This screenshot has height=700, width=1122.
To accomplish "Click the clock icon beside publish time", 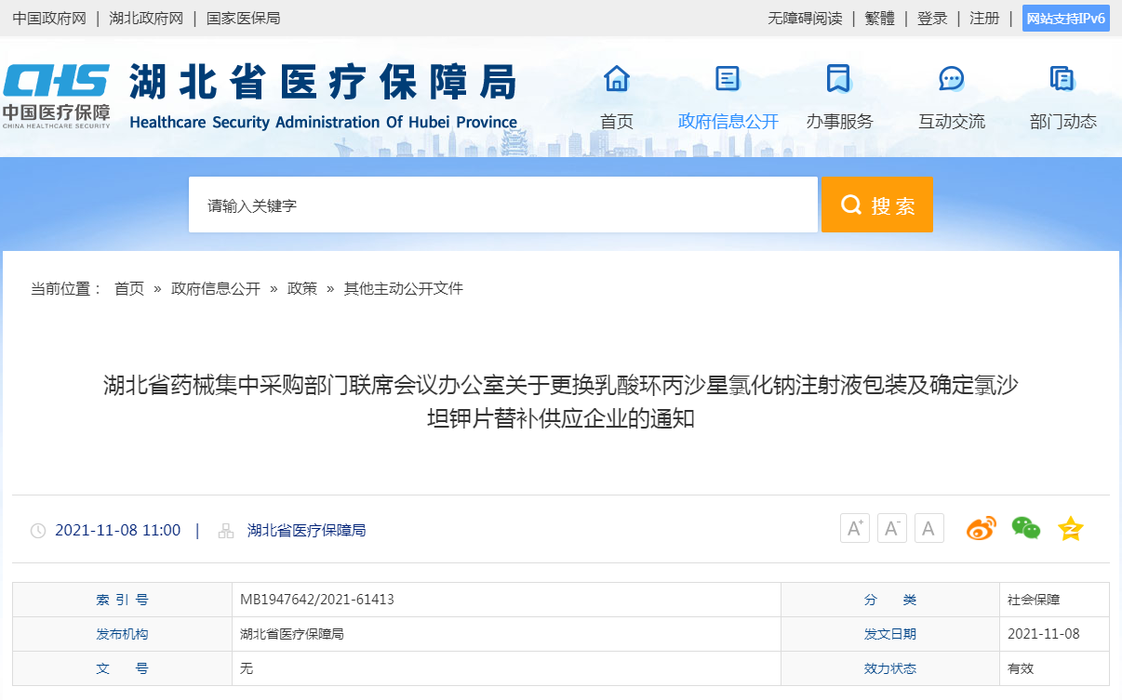I will [x=38, y=531].
